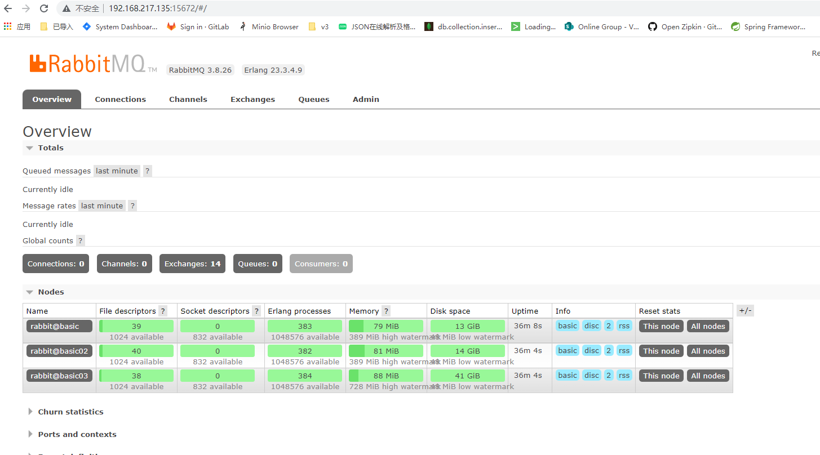Open the Admin tab
The height and width of the screenshot is (455, 820).
pos(366,99)
